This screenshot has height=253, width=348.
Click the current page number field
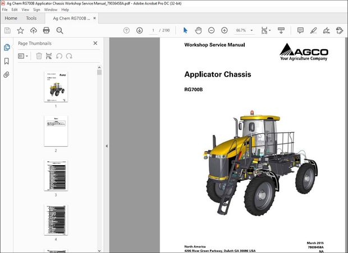153,30
